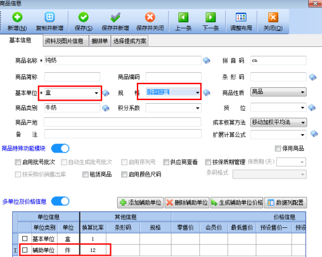
Task: Save with the 保存(S) checkmark icon
Action: 84,17
